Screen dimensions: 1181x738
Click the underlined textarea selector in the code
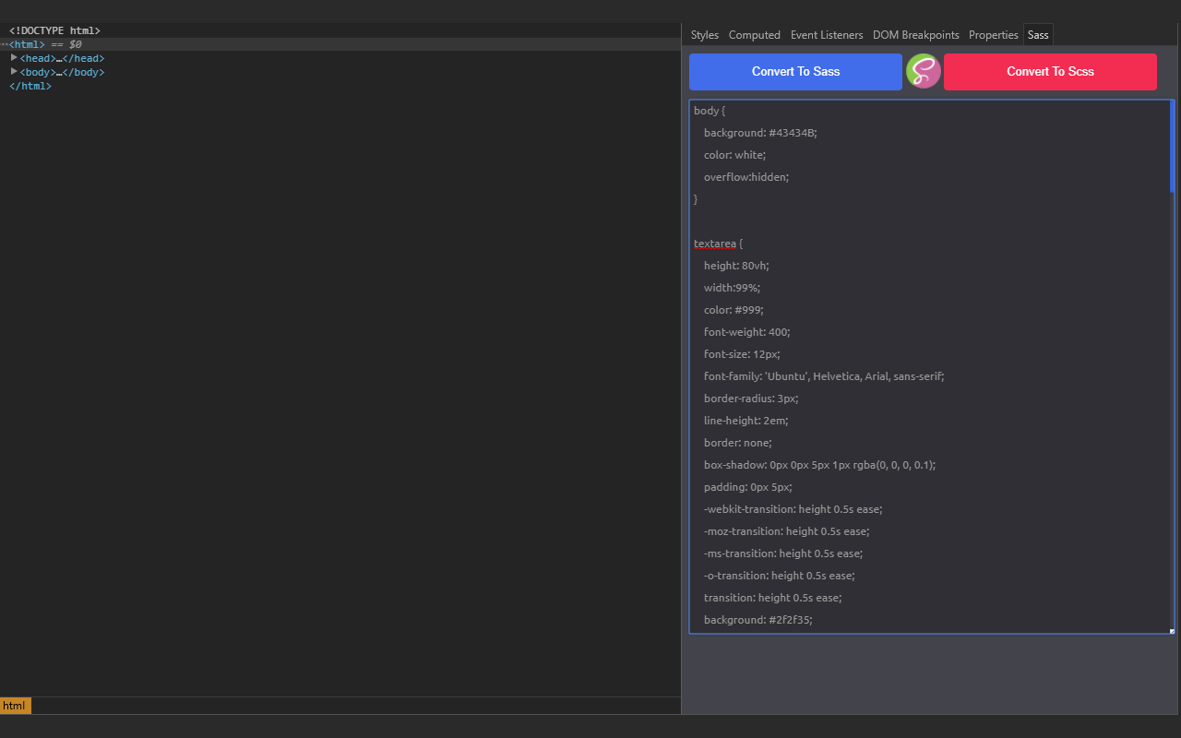716,243
